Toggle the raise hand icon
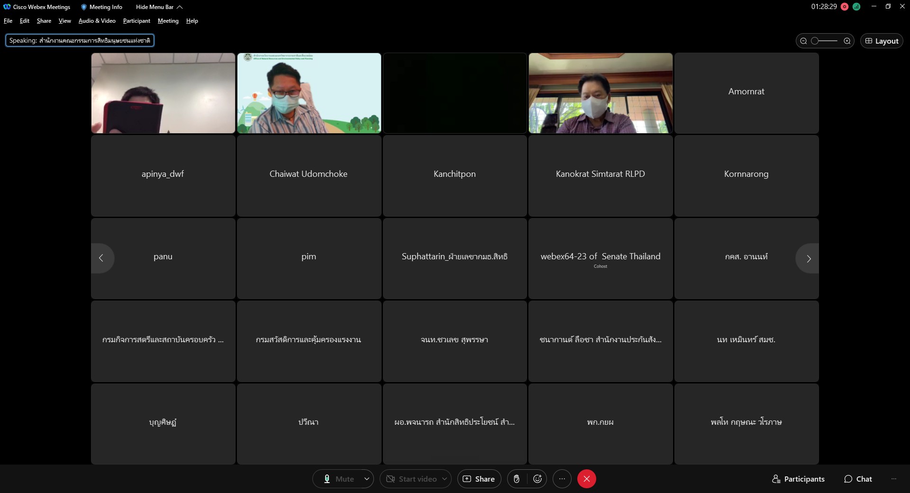 (517, 479)
